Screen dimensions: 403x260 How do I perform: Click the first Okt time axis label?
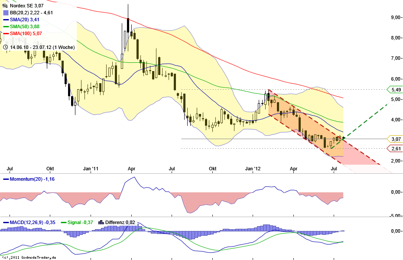50,169
